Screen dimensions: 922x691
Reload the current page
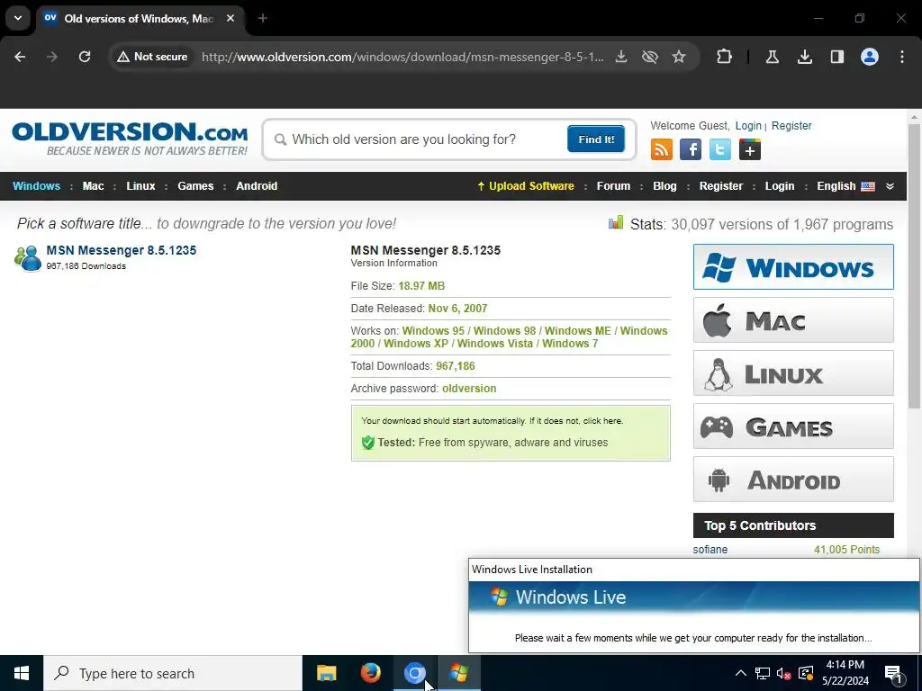click(x=85, y=57)
